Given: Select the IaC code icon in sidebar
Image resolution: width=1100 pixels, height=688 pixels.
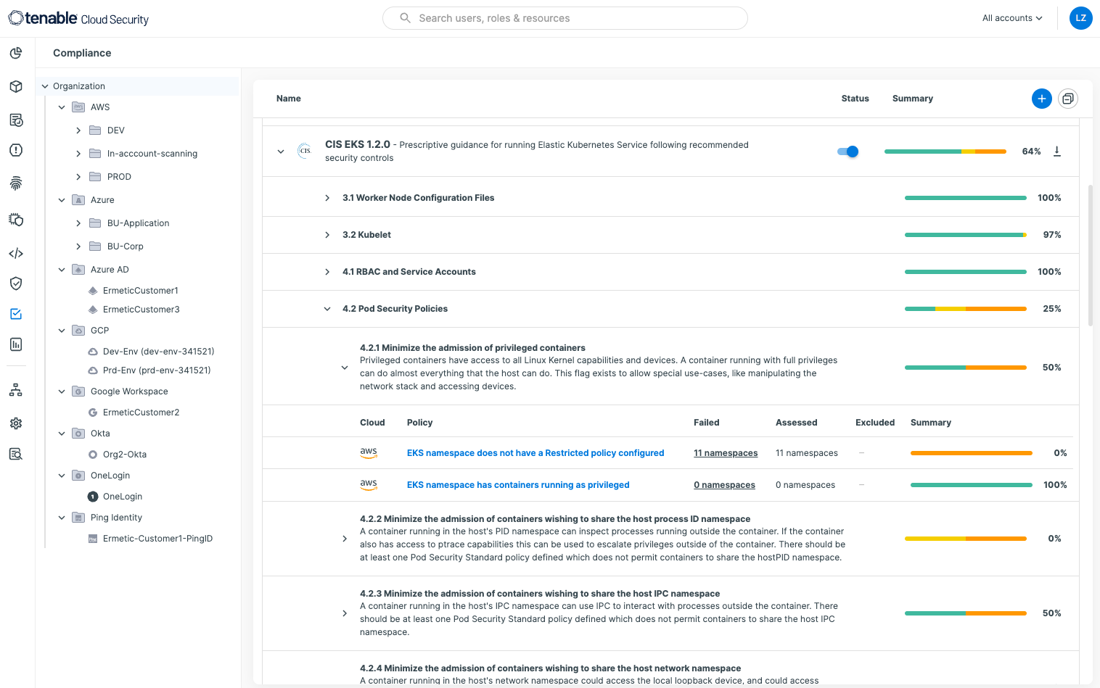Looking at the screenshot, I should coord(16,253).
